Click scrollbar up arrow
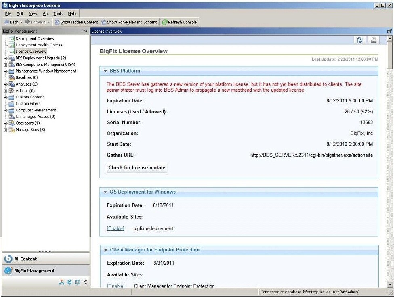Image resolution: width=395 pixels, height=299 pixels. (390, 38)
